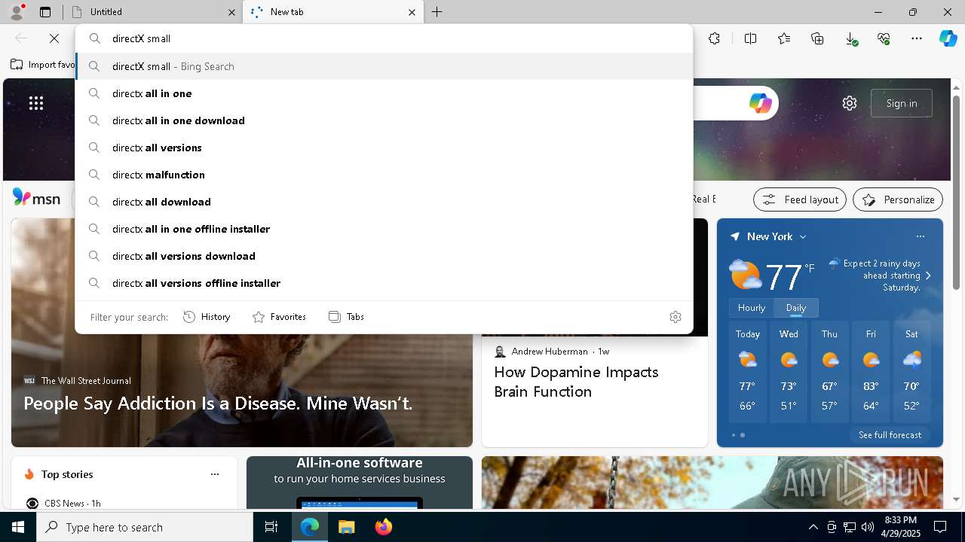Click taskbar search box
965x542 pixels.
(145, 527)
